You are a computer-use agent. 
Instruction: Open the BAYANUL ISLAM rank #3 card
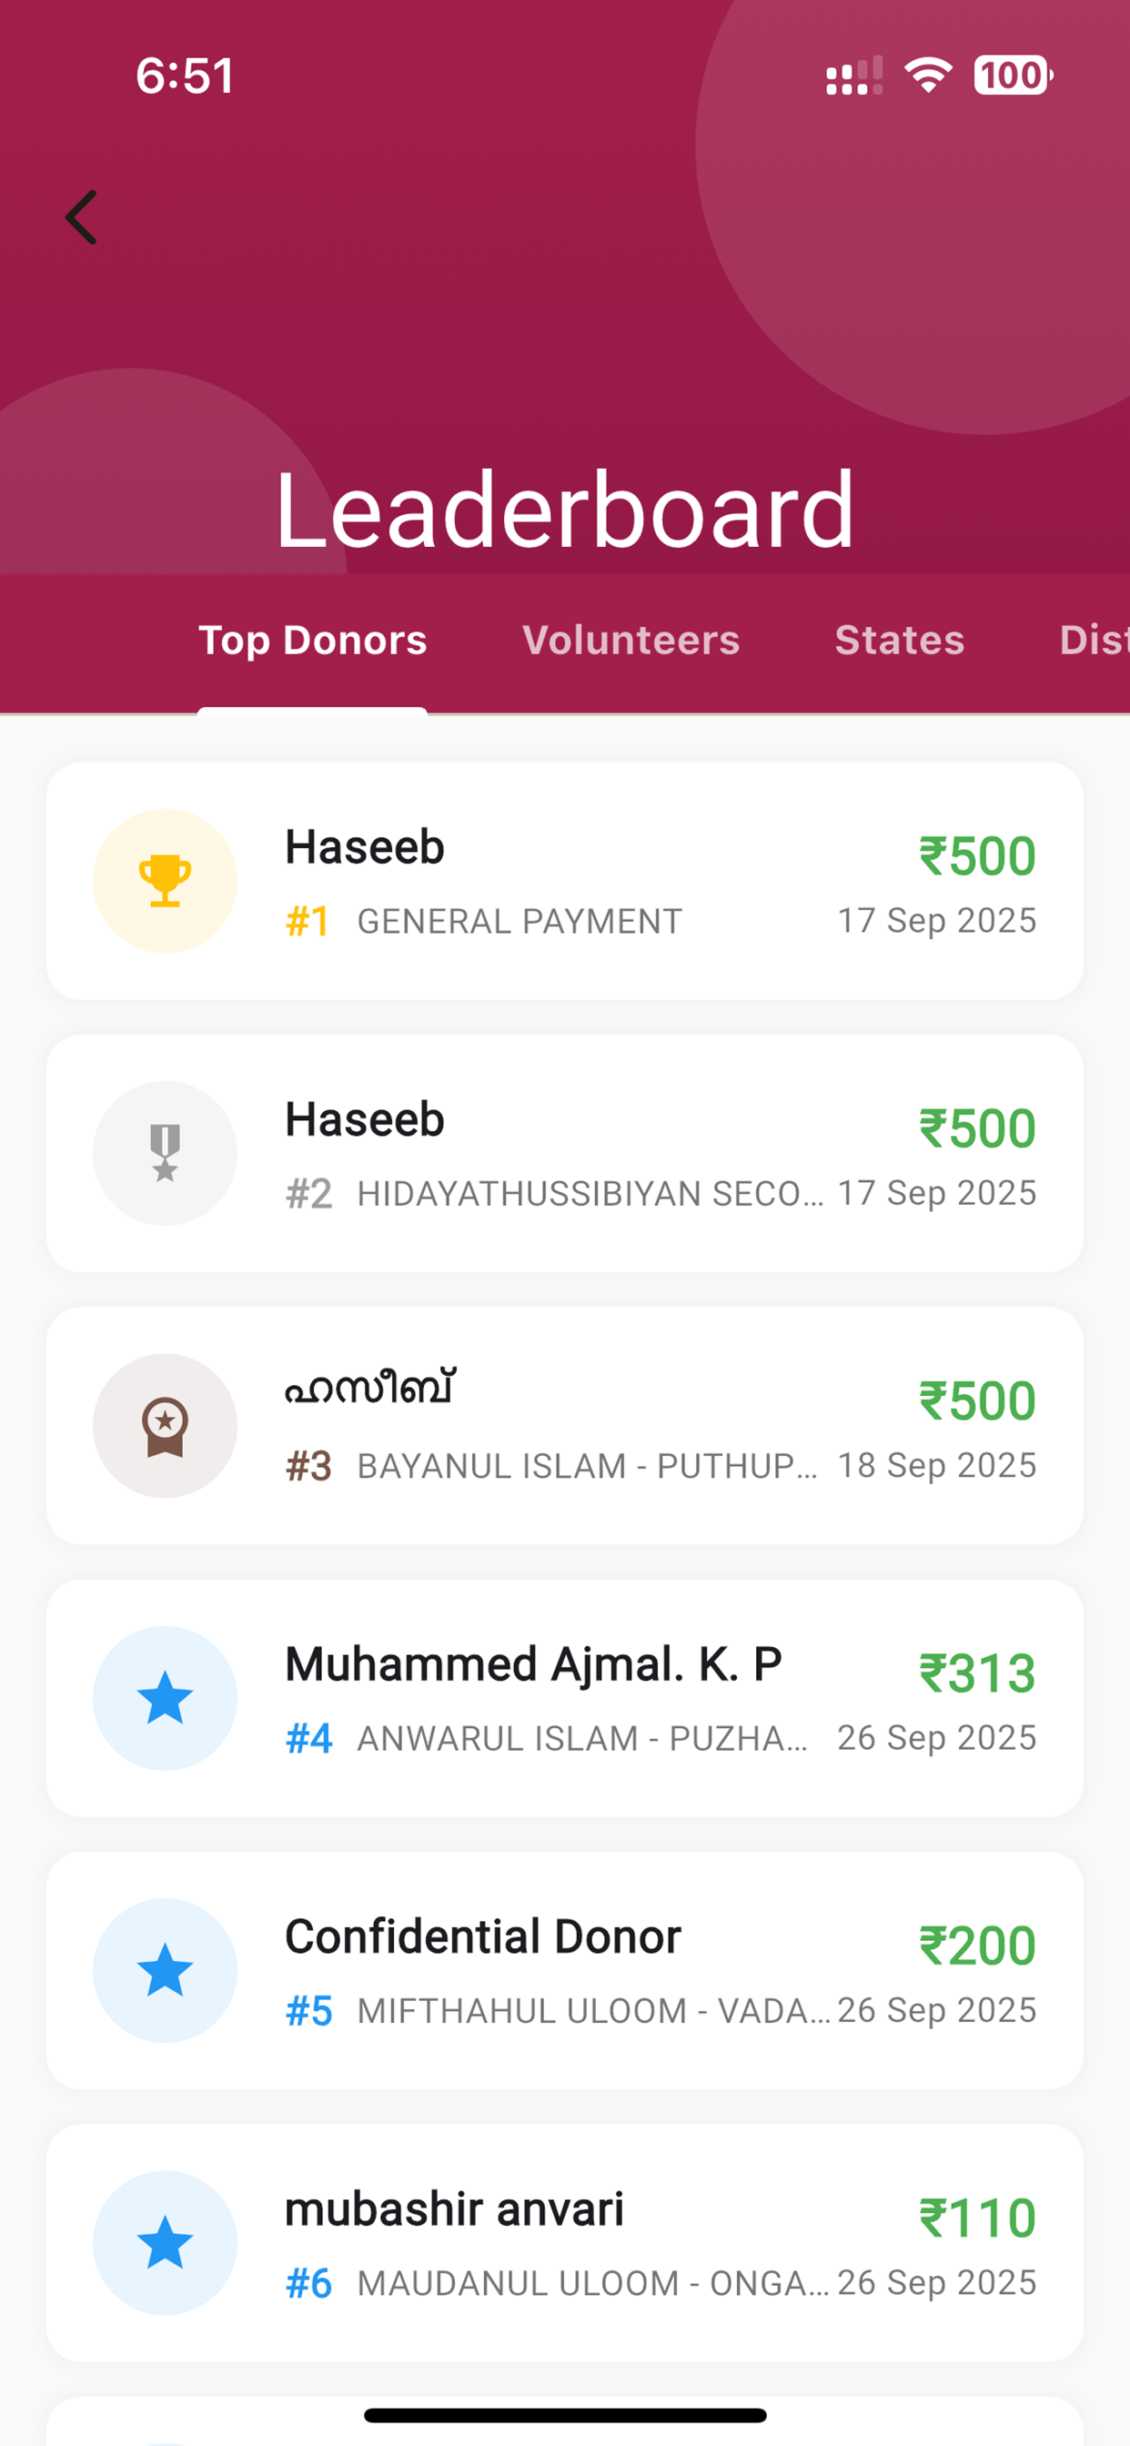tap(565, 1425)
